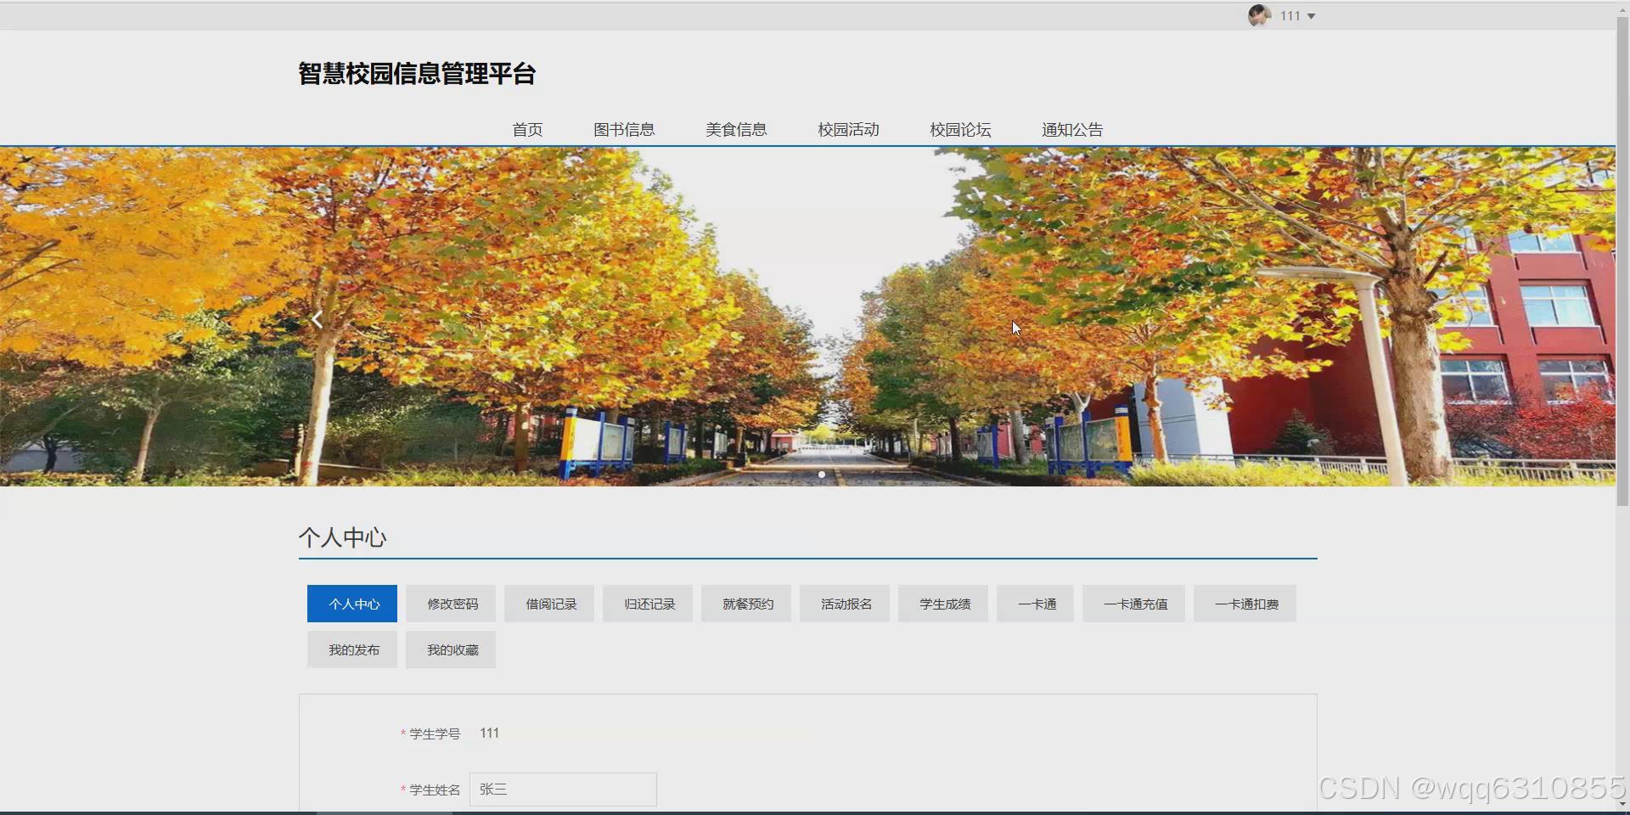Open the 修改密码 tab

[450, 603]
